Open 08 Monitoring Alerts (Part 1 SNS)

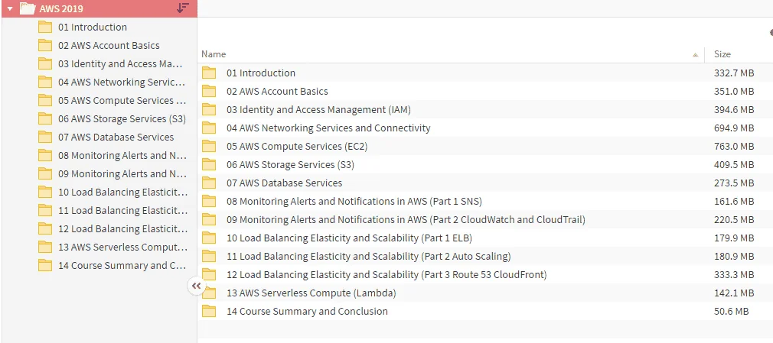[x=354, y=201]
